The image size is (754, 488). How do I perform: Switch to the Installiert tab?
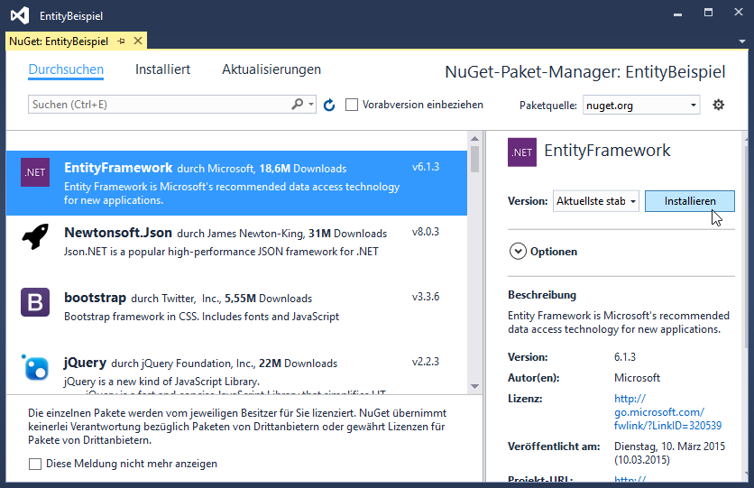[162, 69]
